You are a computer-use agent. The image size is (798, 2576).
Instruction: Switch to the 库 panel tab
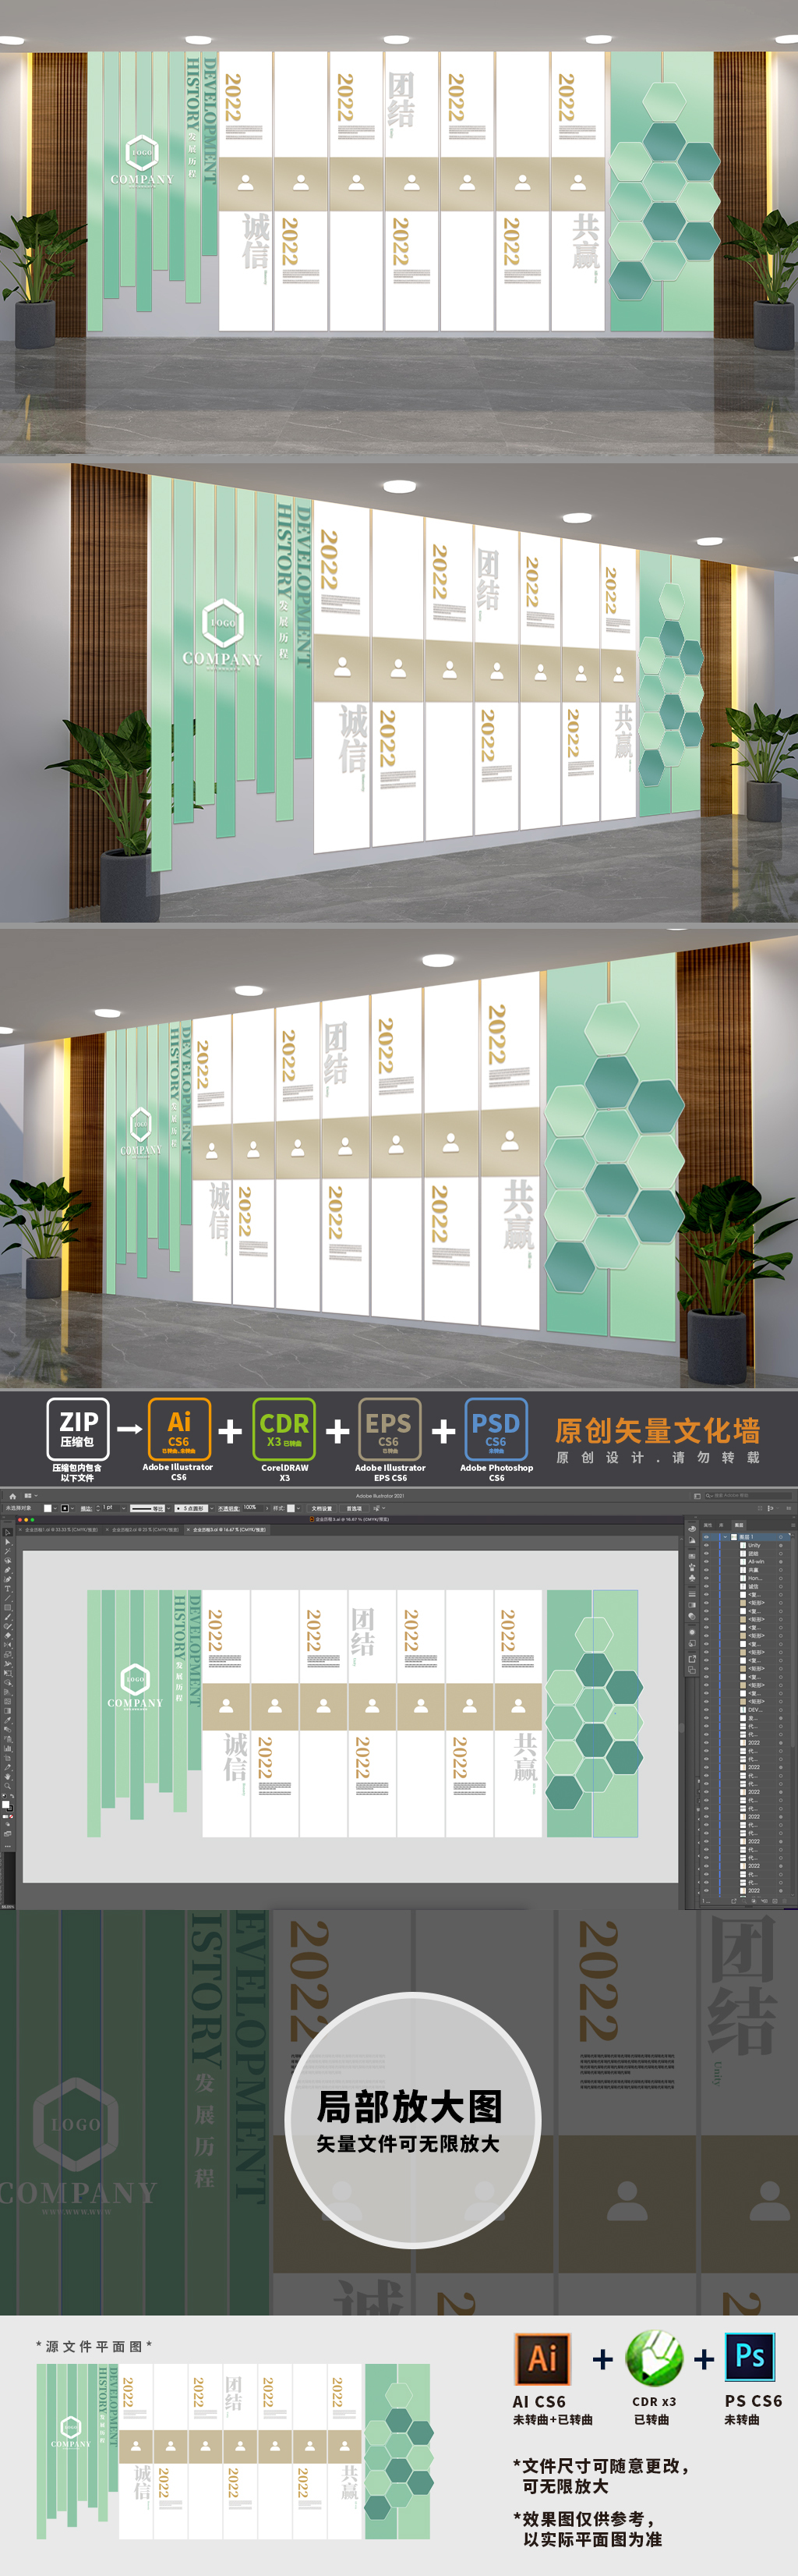tap(721, 1526)
